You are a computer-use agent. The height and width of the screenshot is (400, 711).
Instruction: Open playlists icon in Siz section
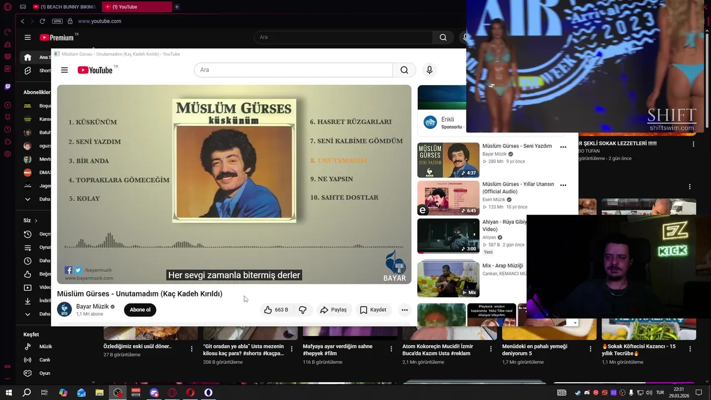pos(28,247)
